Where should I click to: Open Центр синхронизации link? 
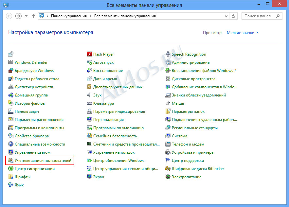coord(35,169)
